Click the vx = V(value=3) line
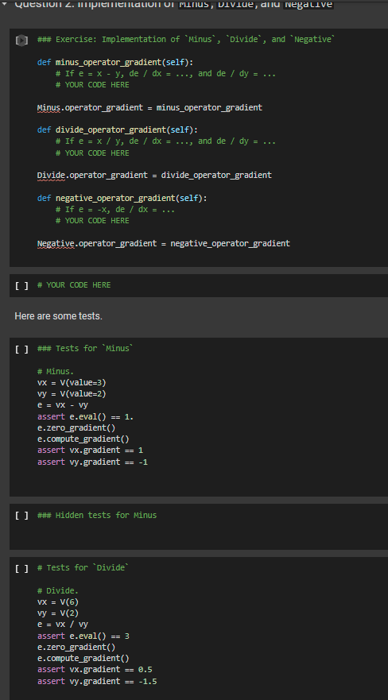The image size is (388, 700). click(x=72, y=382)
